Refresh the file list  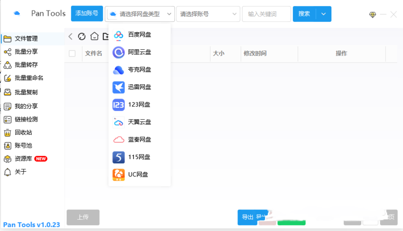[x=82, y=36]
